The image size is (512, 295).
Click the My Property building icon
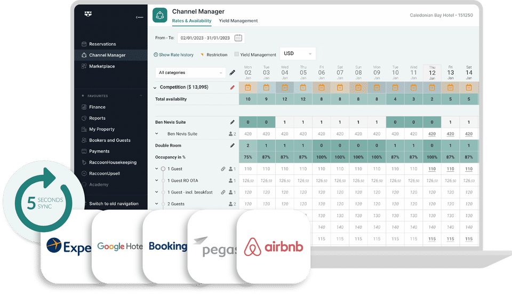[x=84, y=130]
